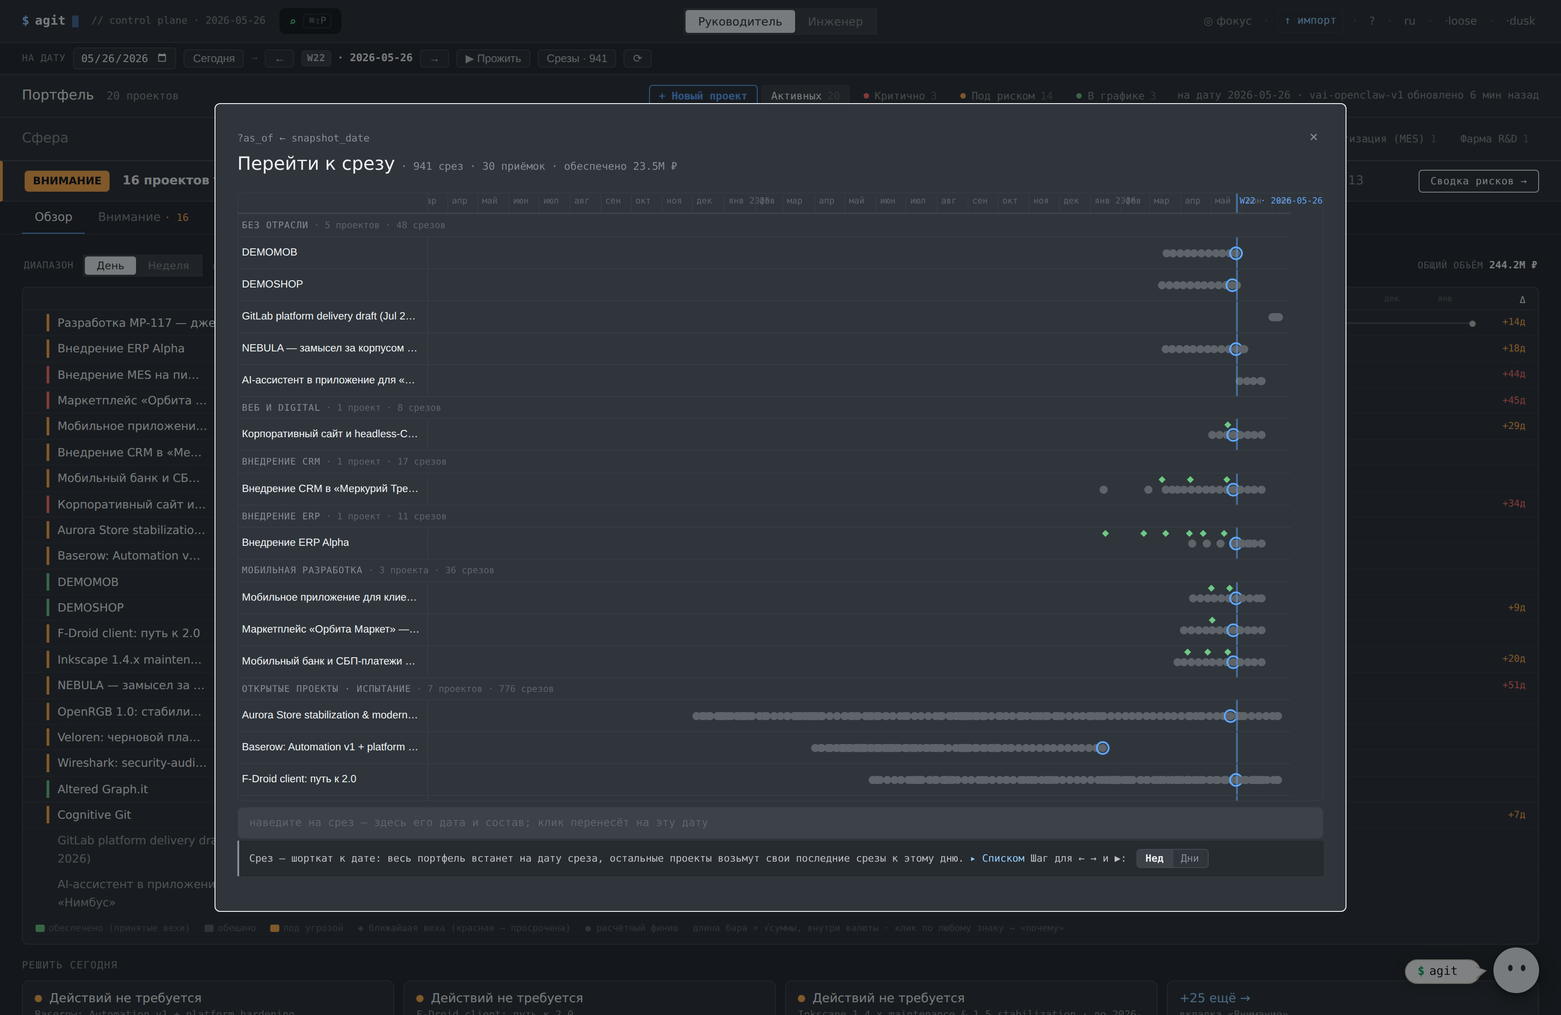Viewport: 1561px width, 1015px height.
Task: Click the ВНИМАНИЕ badge in the portfolio
Action: point(67,180)
